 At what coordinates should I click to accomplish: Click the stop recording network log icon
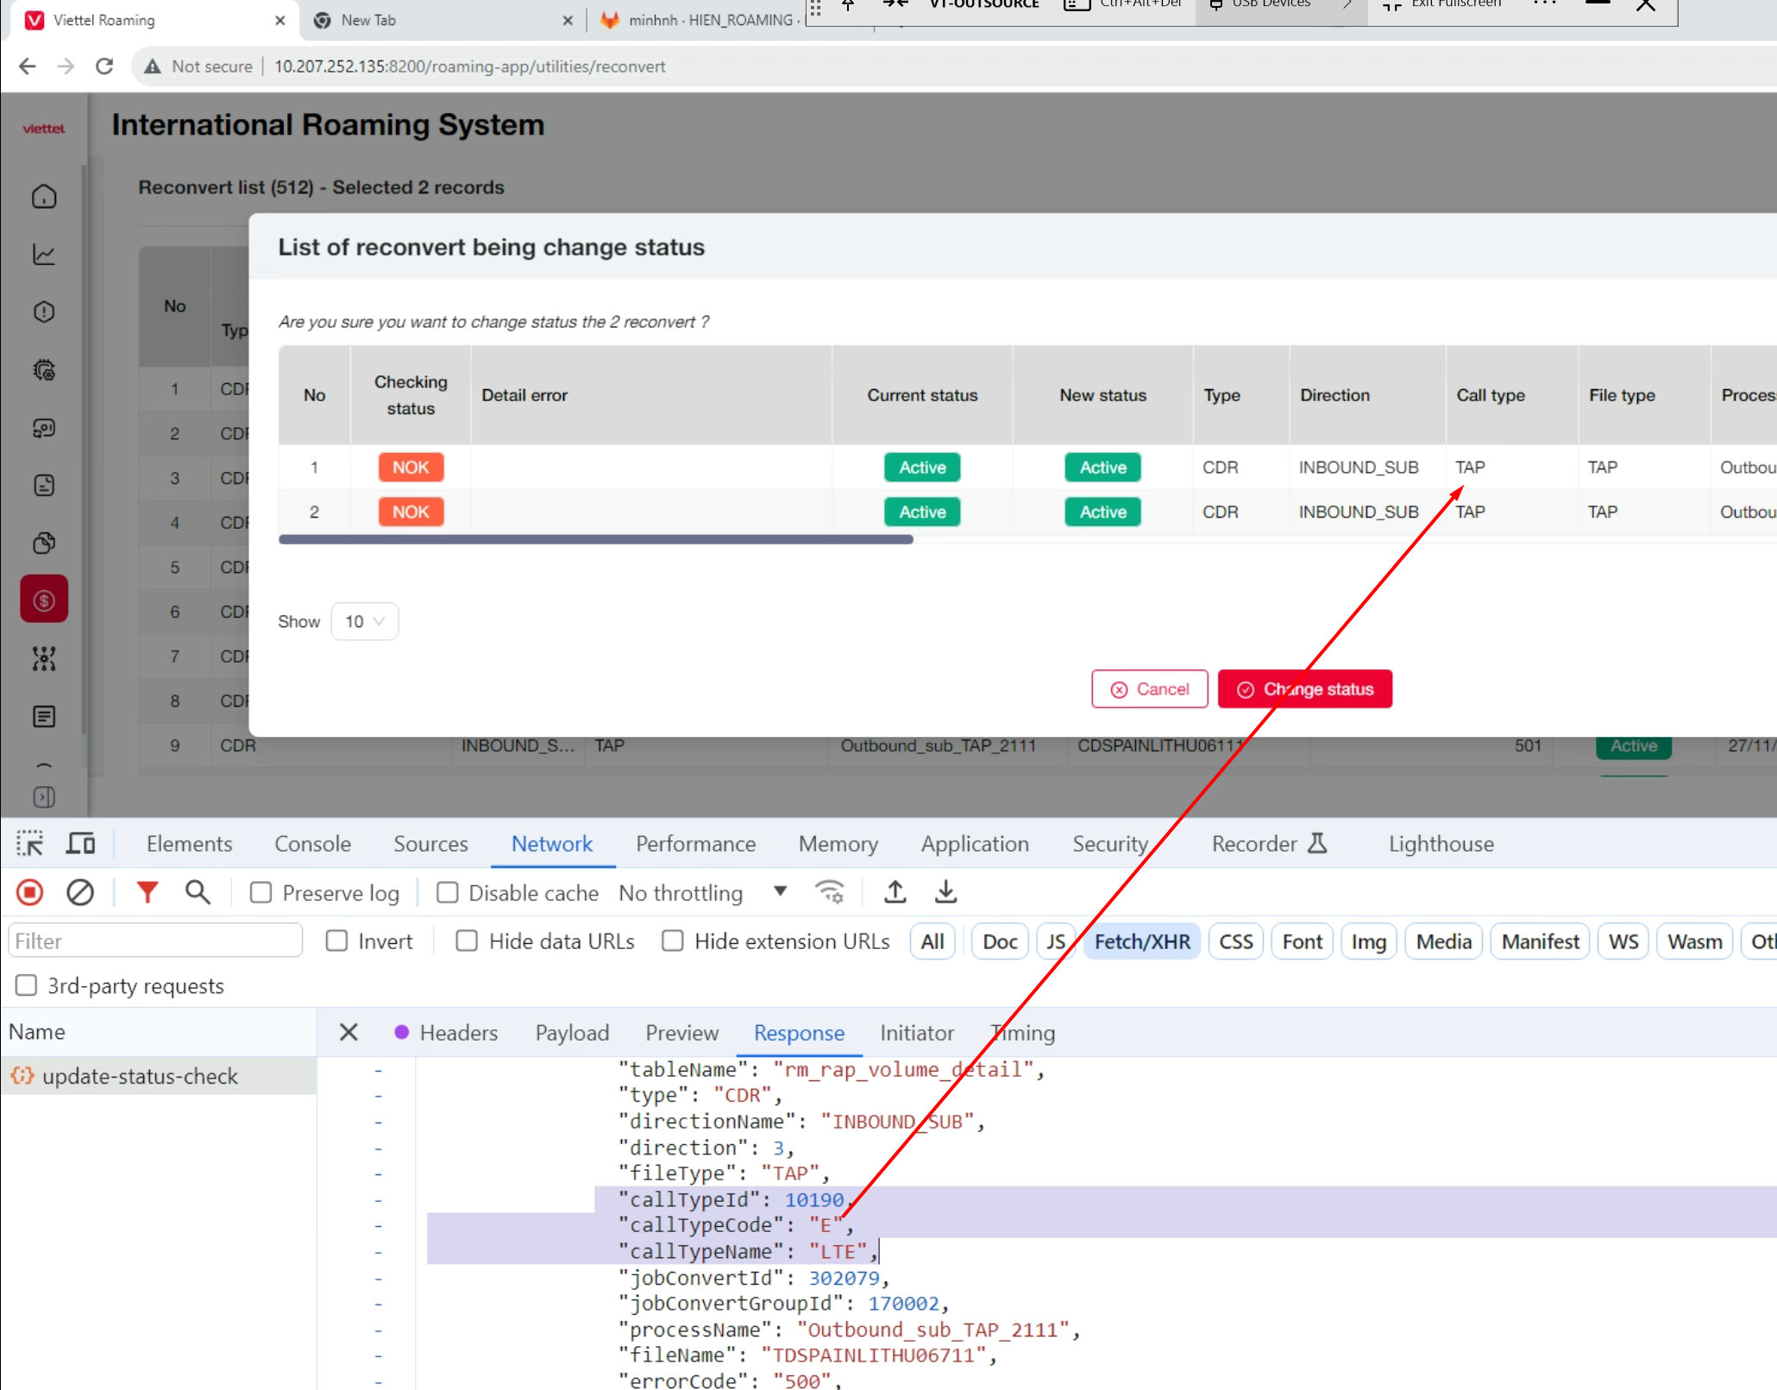coord(30,892)
